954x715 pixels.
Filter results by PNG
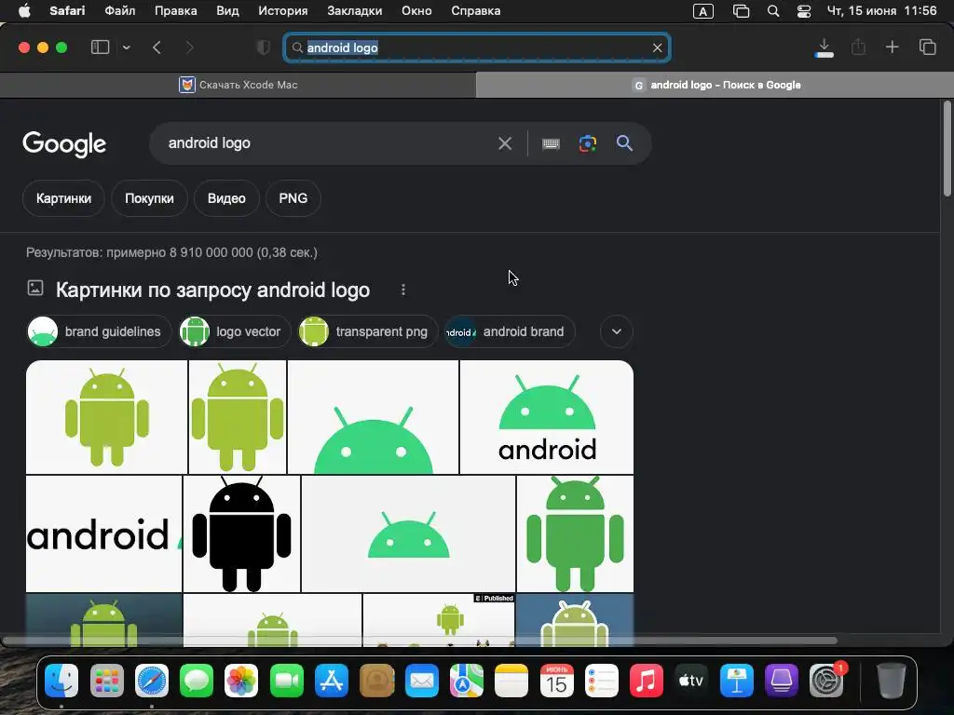click(293, 198)
